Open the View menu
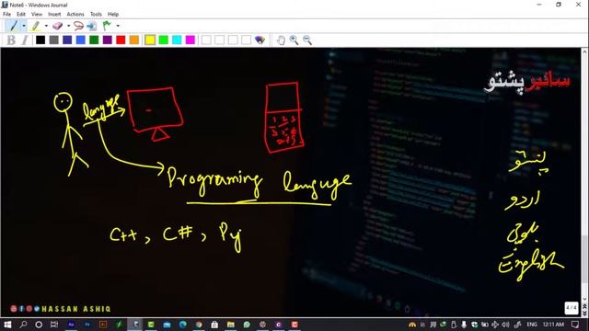 coord(37,14)
